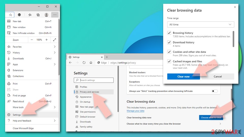
Task: Open Site permissions settings section
Action: click(x=94, y=112)
